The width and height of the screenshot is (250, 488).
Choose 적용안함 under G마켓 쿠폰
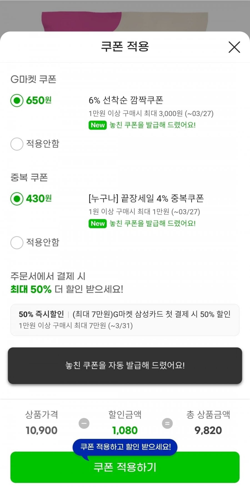click(x=17, y=144)
